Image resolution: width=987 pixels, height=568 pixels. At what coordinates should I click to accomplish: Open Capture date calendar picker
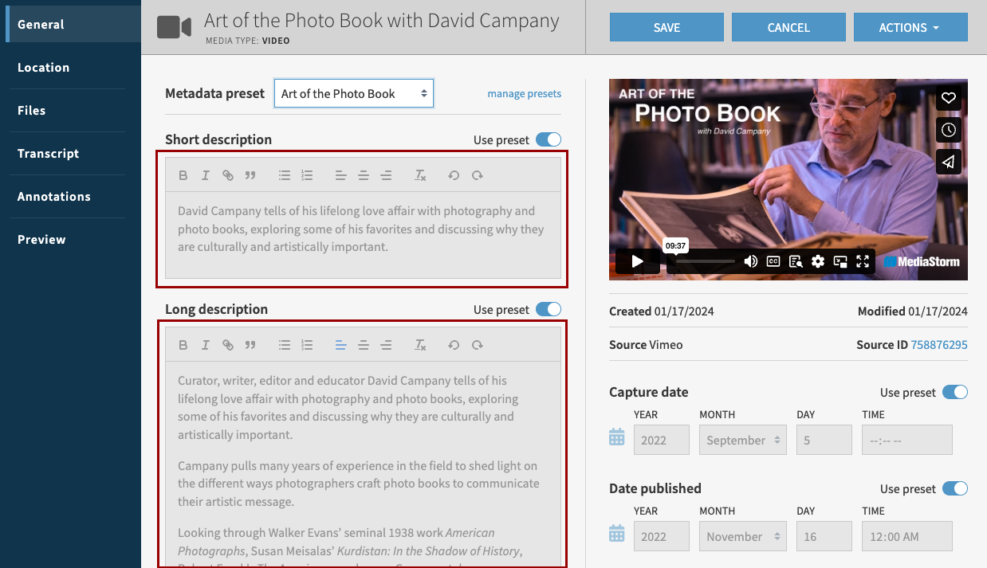pos(616,437)
